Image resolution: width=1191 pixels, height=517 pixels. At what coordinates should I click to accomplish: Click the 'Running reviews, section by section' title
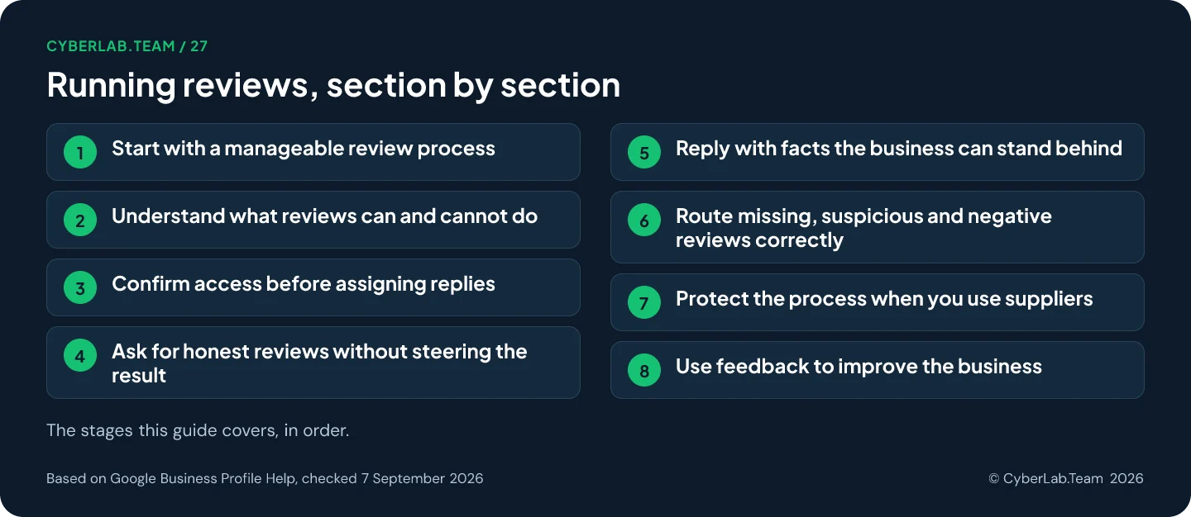333,86
